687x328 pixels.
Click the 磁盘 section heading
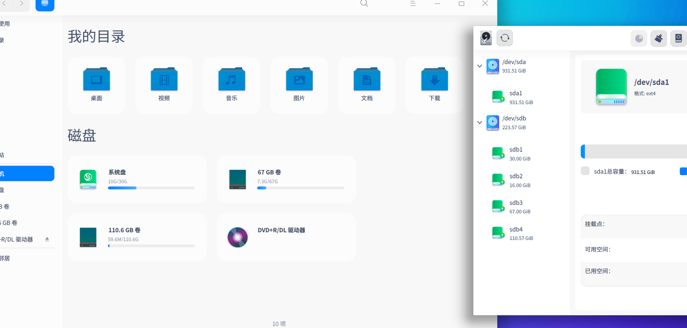pos(82,135)
